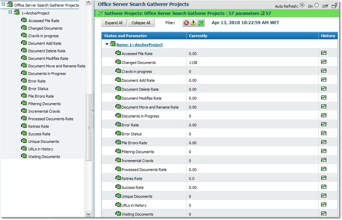This screenshot has width=342, height=220.
Task: Select Document Modifies Rate in left tree
Action: [48, 58]
